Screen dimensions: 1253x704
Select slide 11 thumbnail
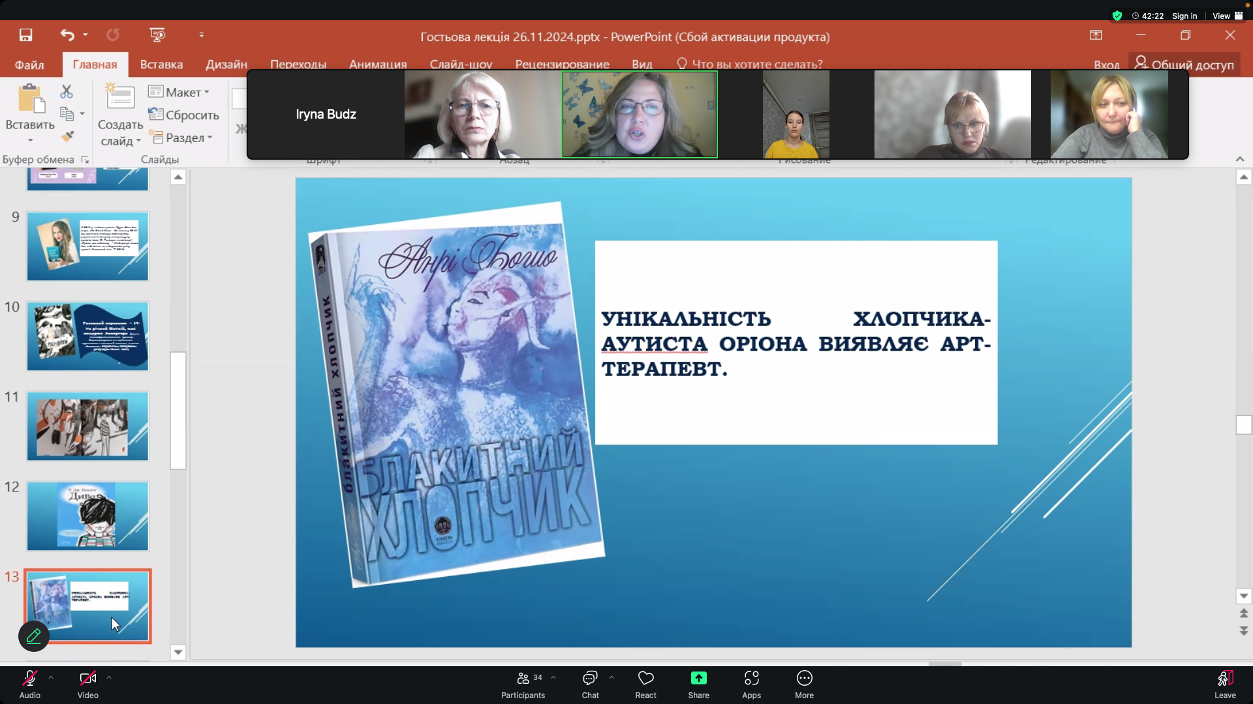pyautogui.click(x=87, y=426)
